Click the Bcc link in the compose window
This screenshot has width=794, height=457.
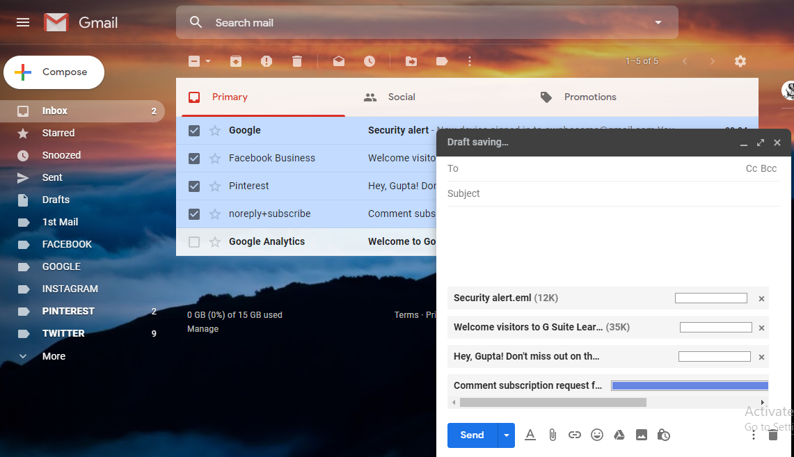point(769,168)
